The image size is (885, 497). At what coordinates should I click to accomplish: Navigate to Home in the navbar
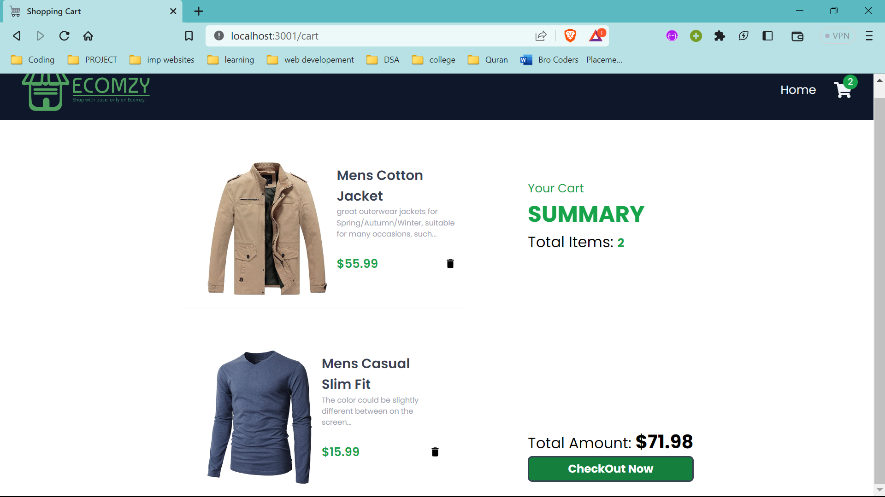pos(798,90)
